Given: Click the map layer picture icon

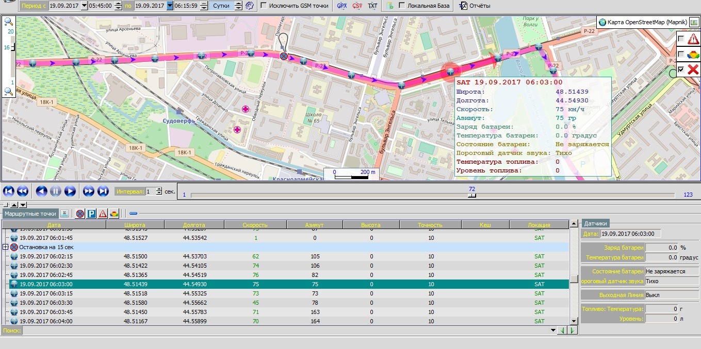Looking at the screenshot, I should point(694,22).
